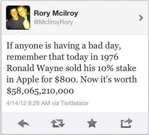
Task: Open the share/export icon
Action: [126, 123]
